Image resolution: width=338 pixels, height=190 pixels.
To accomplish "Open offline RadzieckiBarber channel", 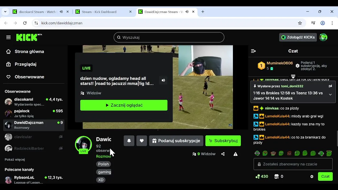I will pyautogui.click(x=34, y=148).
